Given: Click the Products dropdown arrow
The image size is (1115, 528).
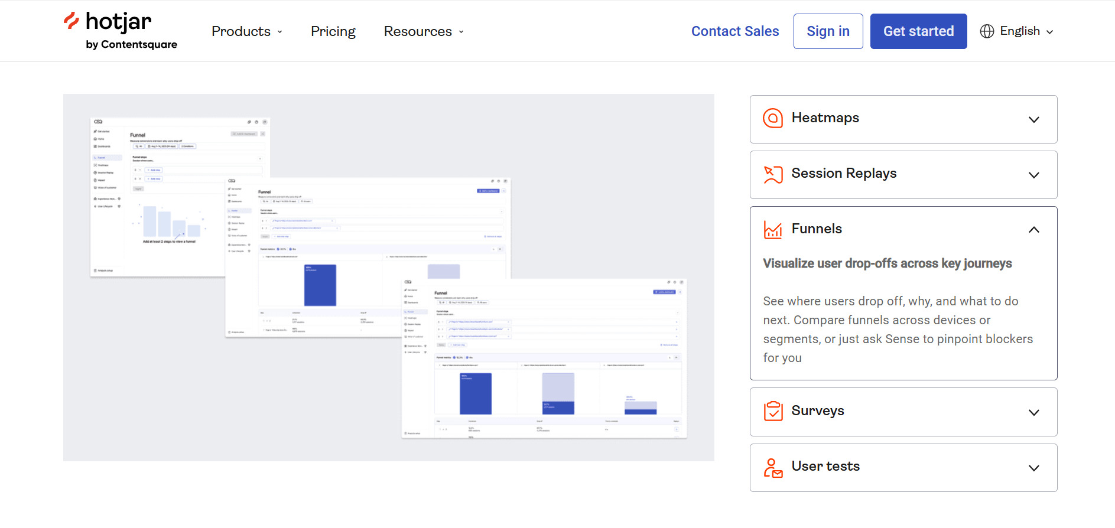Looking at the screenshot, I should (280, 32).
